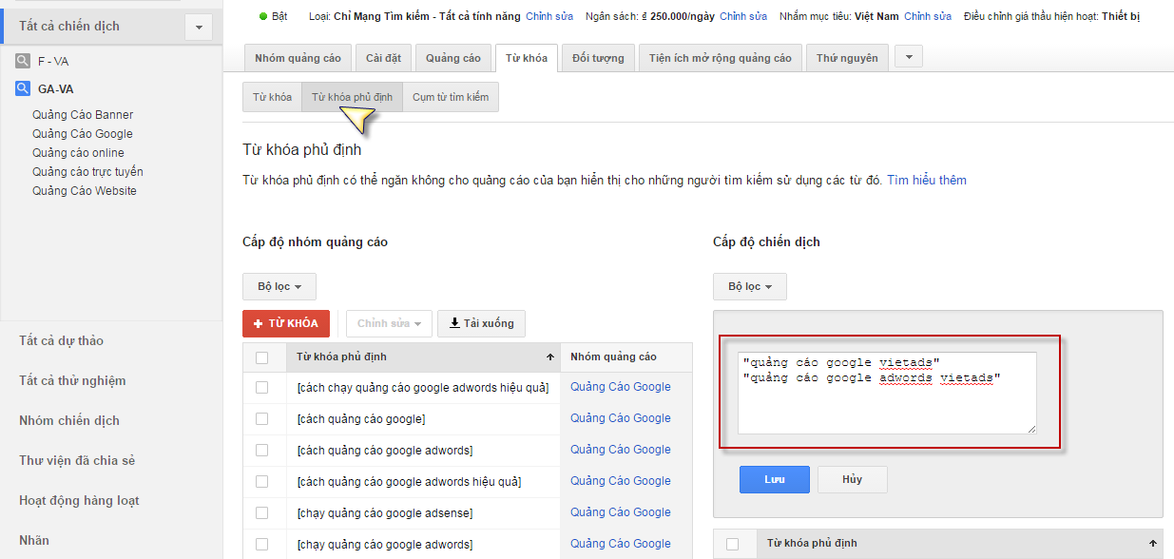The image size is (1174, 559).
Task: Open Thư viện đã chia sẻ in sidebar
Action: 77,460
